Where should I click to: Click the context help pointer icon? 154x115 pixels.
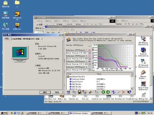129,92
